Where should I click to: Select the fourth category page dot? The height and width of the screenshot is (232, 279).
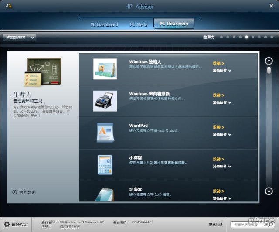pyautogui.click(x=240, y=37)
